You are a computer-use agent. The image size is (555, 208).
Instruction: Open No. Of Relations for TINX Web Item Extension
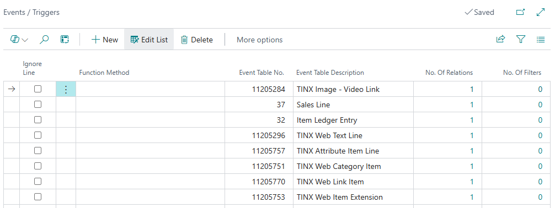(472, 198)
